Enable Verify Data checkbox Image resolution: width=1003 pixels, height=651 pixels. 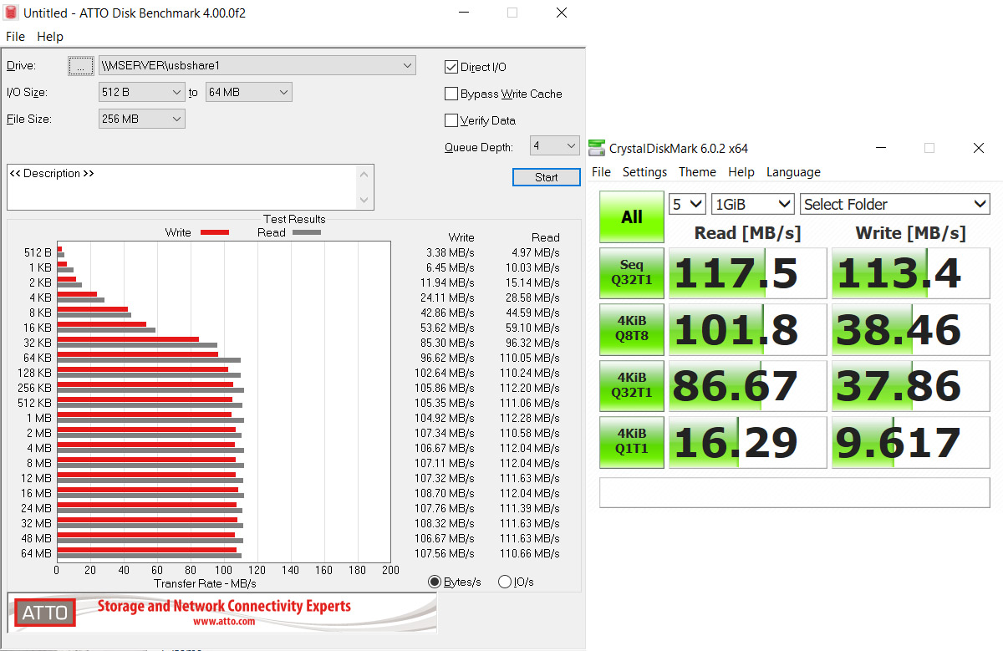tap(451, 120)
